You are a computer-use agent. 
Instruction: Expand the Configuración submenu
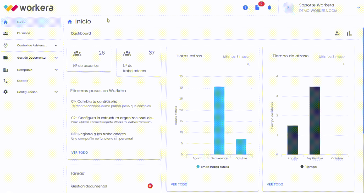click(31, 92)
